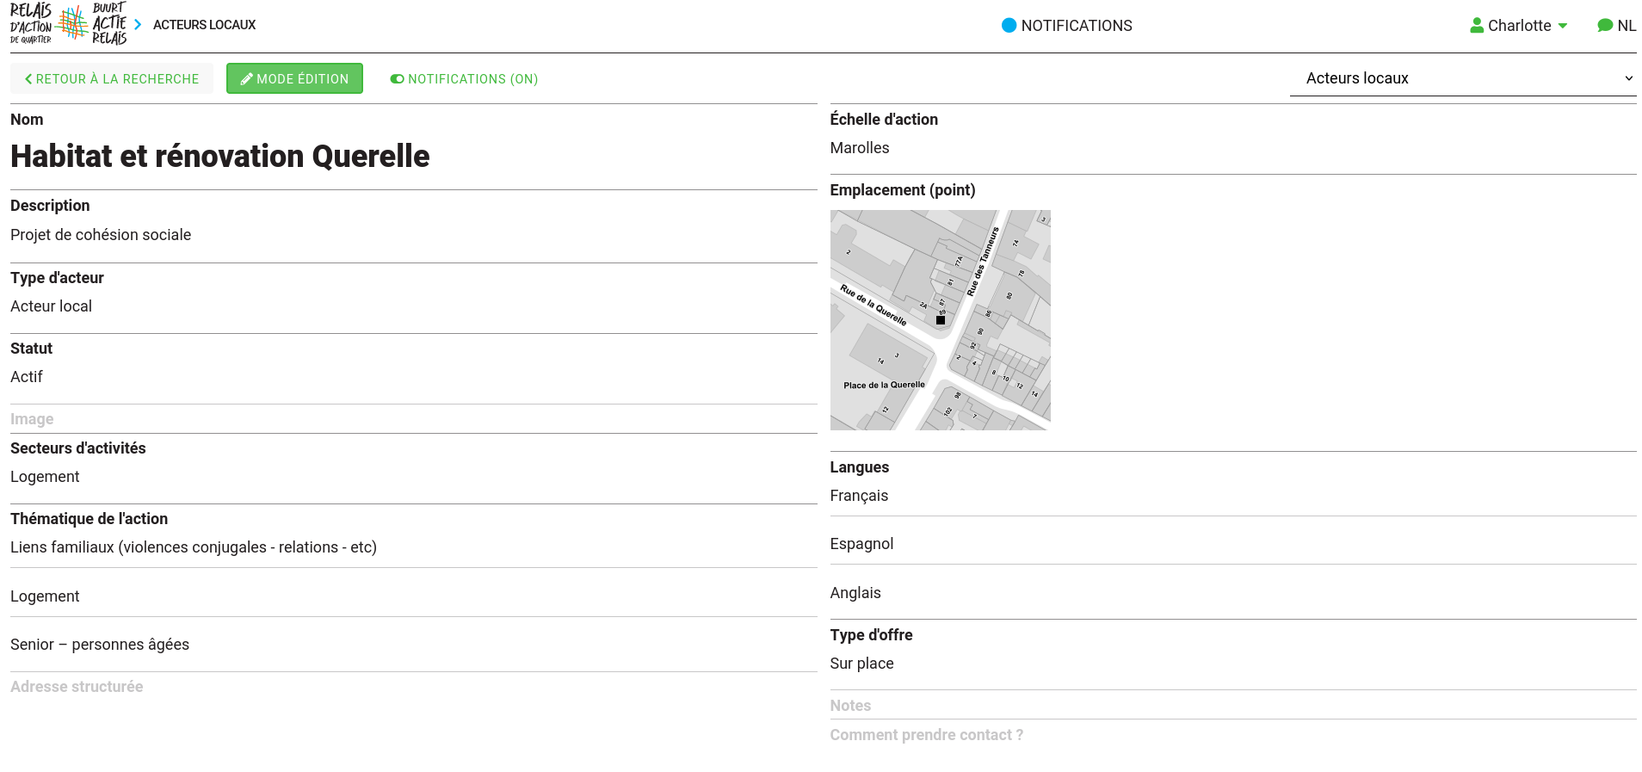Screen dimensions: 1642x772
Task: Click the Place de la Querelle map label
Action: coord(884,385)
